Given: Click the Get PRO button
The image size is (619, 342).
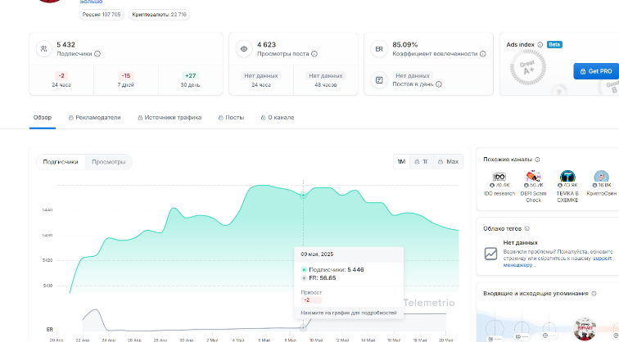Looking at the screenshot, I should (x=595, y=71).
